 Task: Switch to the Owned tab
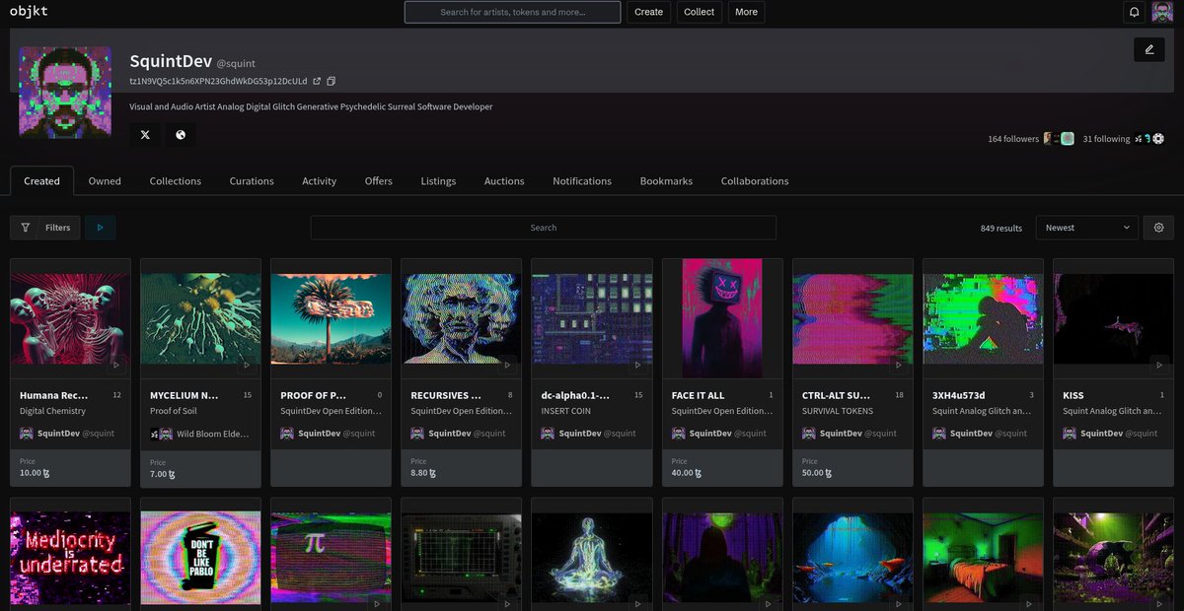tap(105, 181)
